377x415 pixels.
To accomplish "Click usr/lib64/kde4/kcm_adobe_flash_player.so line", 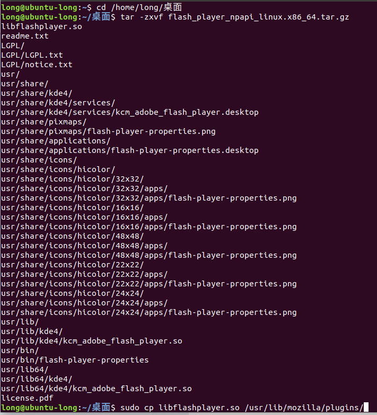I will point(97,389).
